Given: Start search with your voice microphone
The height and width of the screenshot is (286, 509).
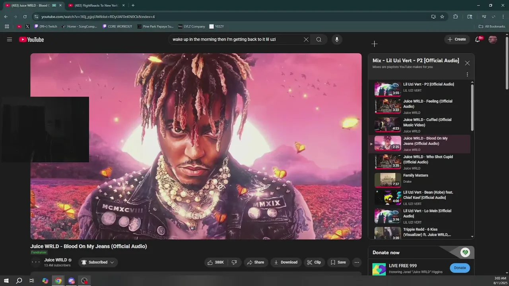Looking at the screenshot, I should pyautogui.click(x=337, y=39).
